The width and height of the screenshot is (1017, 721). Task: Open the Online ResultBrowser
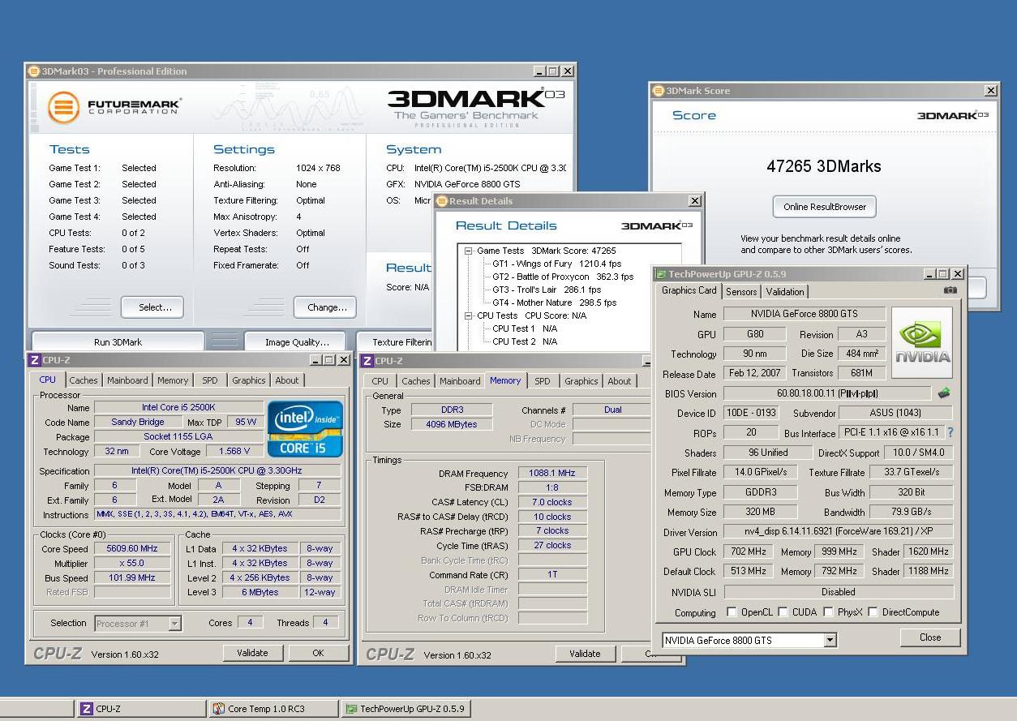click(x=824, y=207)
